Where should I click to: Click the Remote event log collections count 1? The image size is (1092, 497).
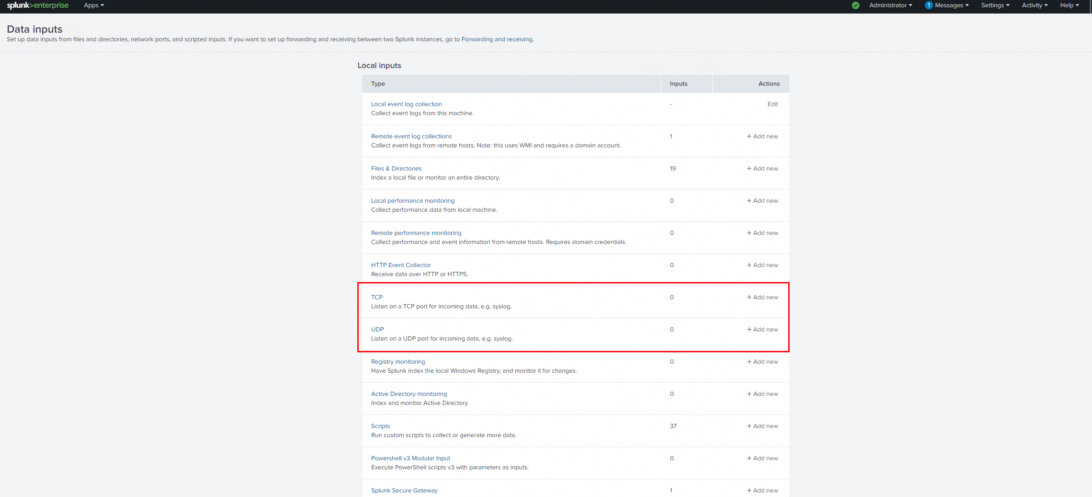pos(671,136)
